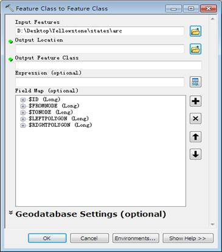Expand the $ID (Long) field node
Image resolution: width=222 pixels, height=252 pixels.
point(23,99)
